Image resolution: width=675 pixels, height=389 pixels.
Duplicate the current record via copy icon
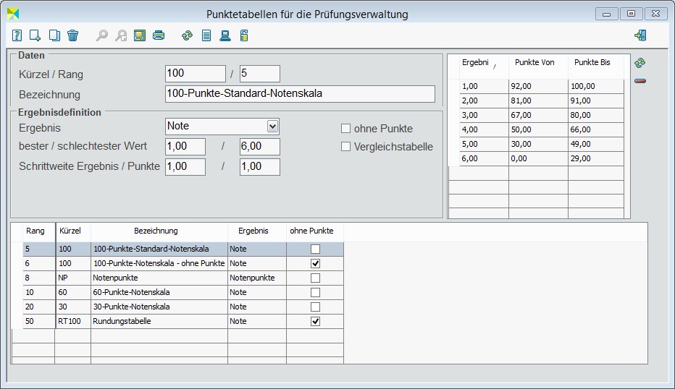coord(54,35)
